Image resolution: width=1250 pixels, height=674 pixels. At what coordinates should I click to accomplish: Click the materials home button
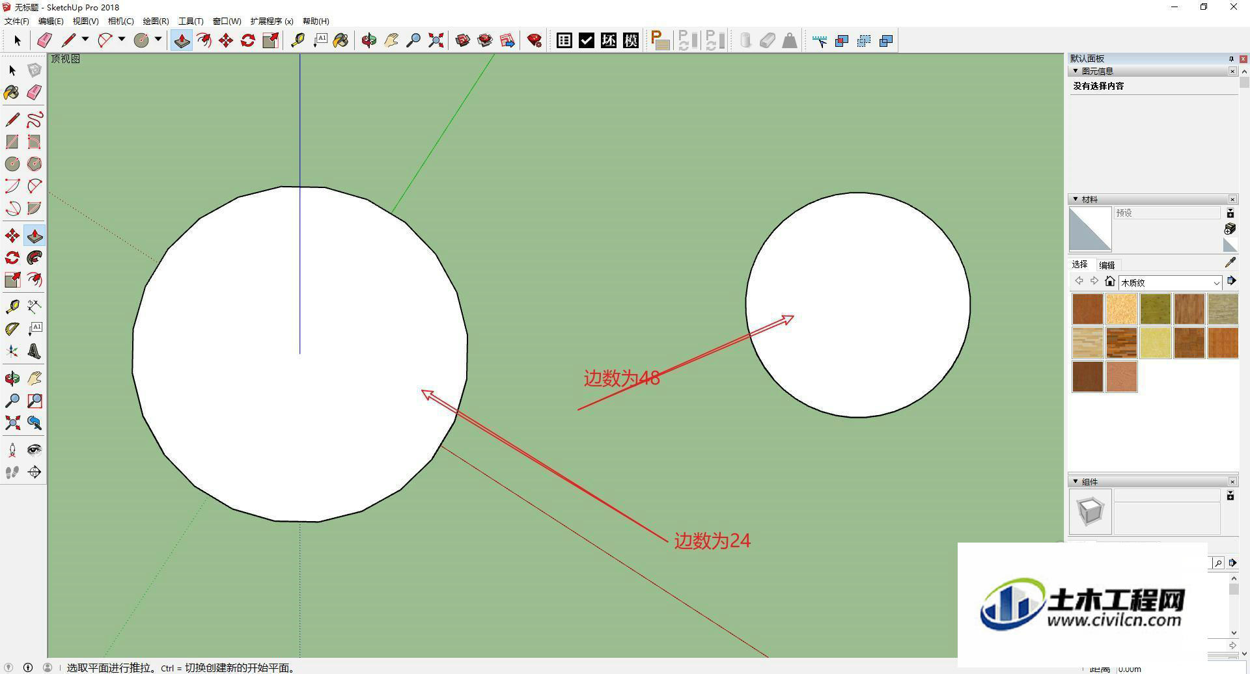1110,281
